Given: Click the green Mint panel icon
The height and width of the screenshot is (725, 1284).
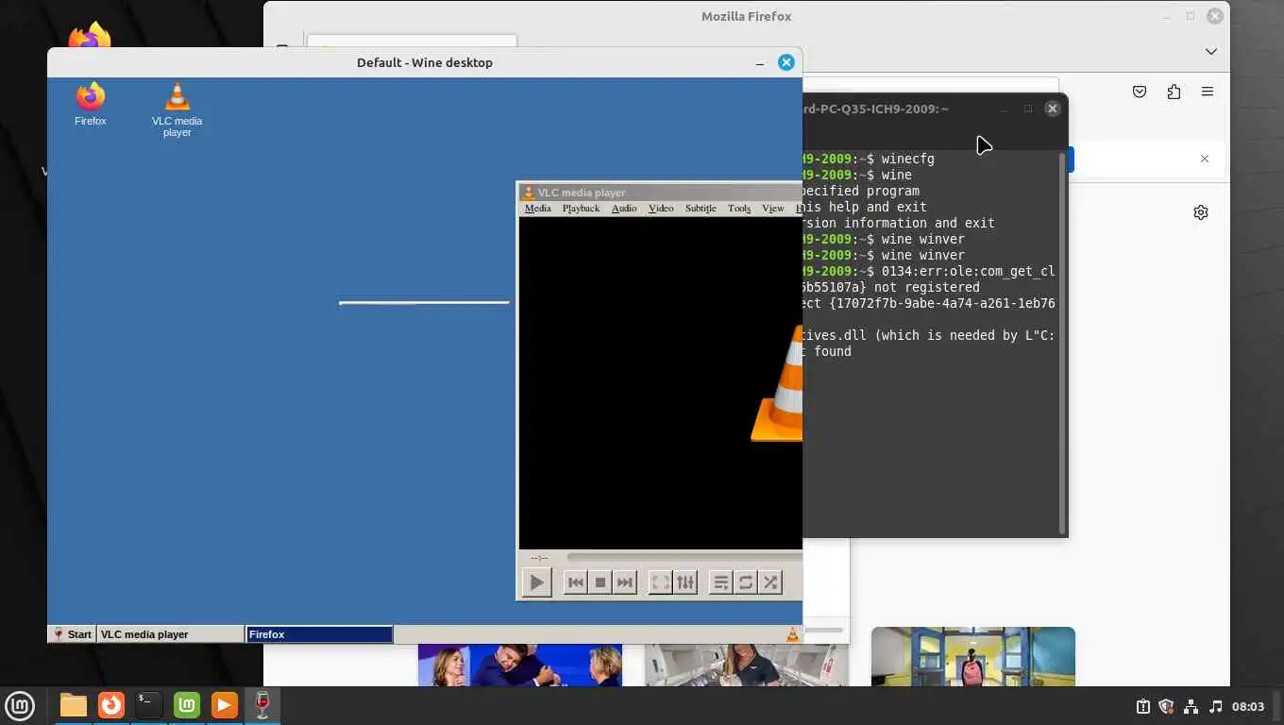Looking at the screenshot, I should pos(187,705).
